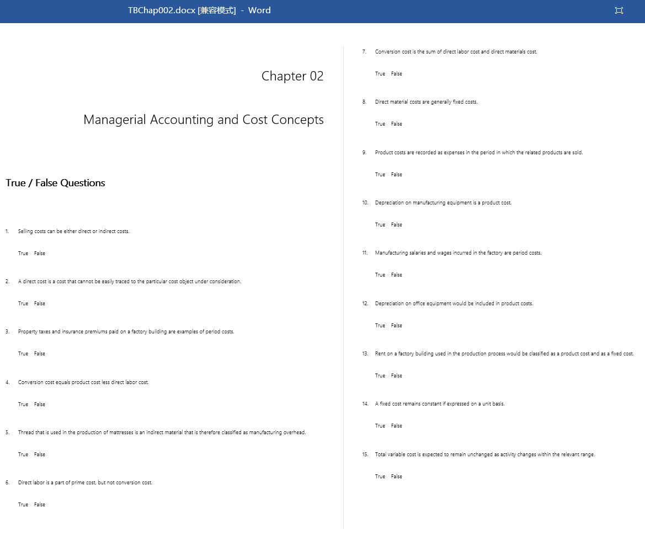Screen dimensions: 645x535
Task: Select 'True' under question 13 on factory rent
Action: pos(380,376)
